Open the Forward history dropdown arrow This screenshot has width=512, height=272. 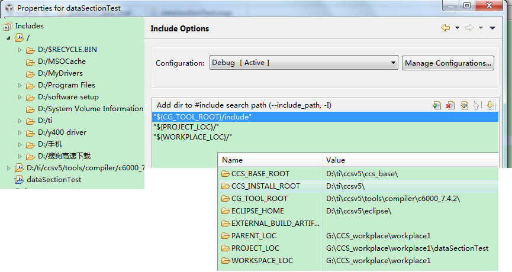click(481, 28)
